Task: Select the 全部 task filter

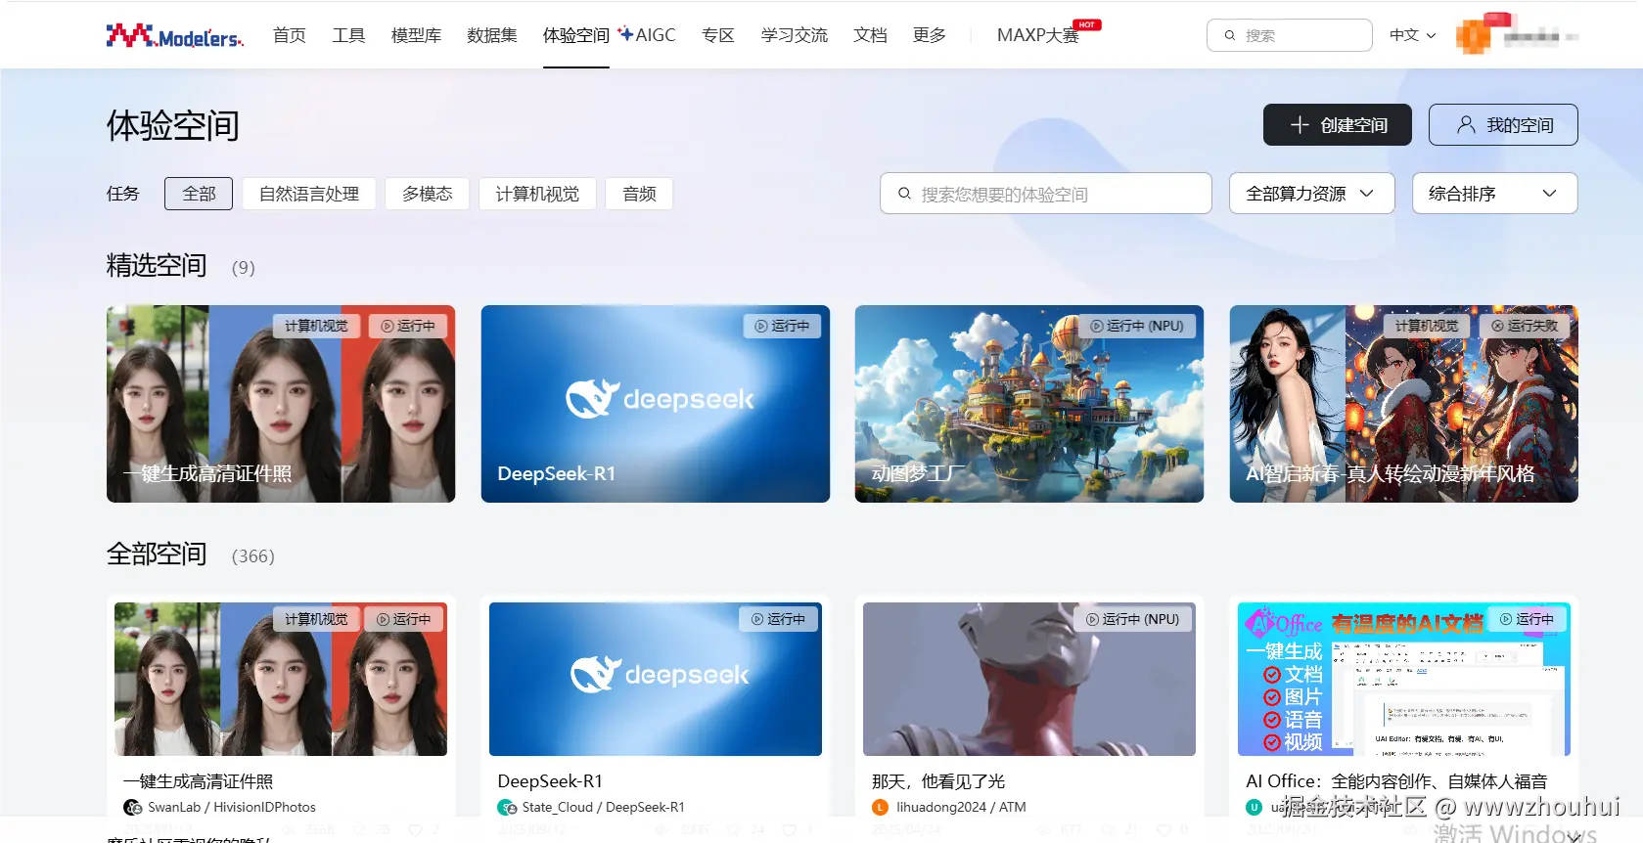Action: pyautogui.click(x=199, y=194)
